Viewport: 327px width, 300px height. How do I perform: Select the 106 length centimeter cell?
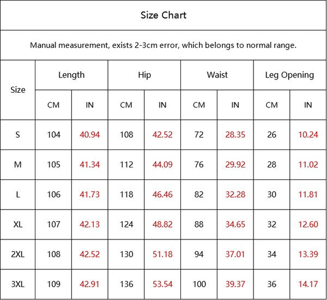point(53,195)
